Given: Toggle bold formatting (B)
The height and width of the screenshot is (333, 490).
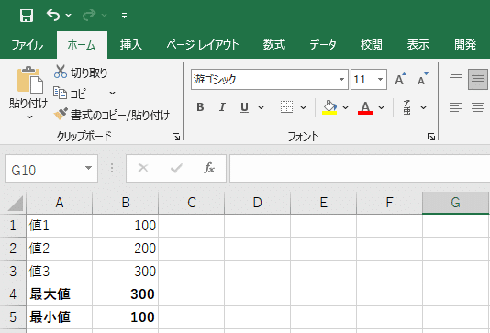Looking at the screenshot, I should pyautogui.click(x=200, y=107).
